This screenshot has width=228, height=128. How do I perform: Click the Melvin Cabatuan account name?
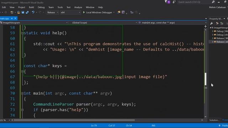217,7
